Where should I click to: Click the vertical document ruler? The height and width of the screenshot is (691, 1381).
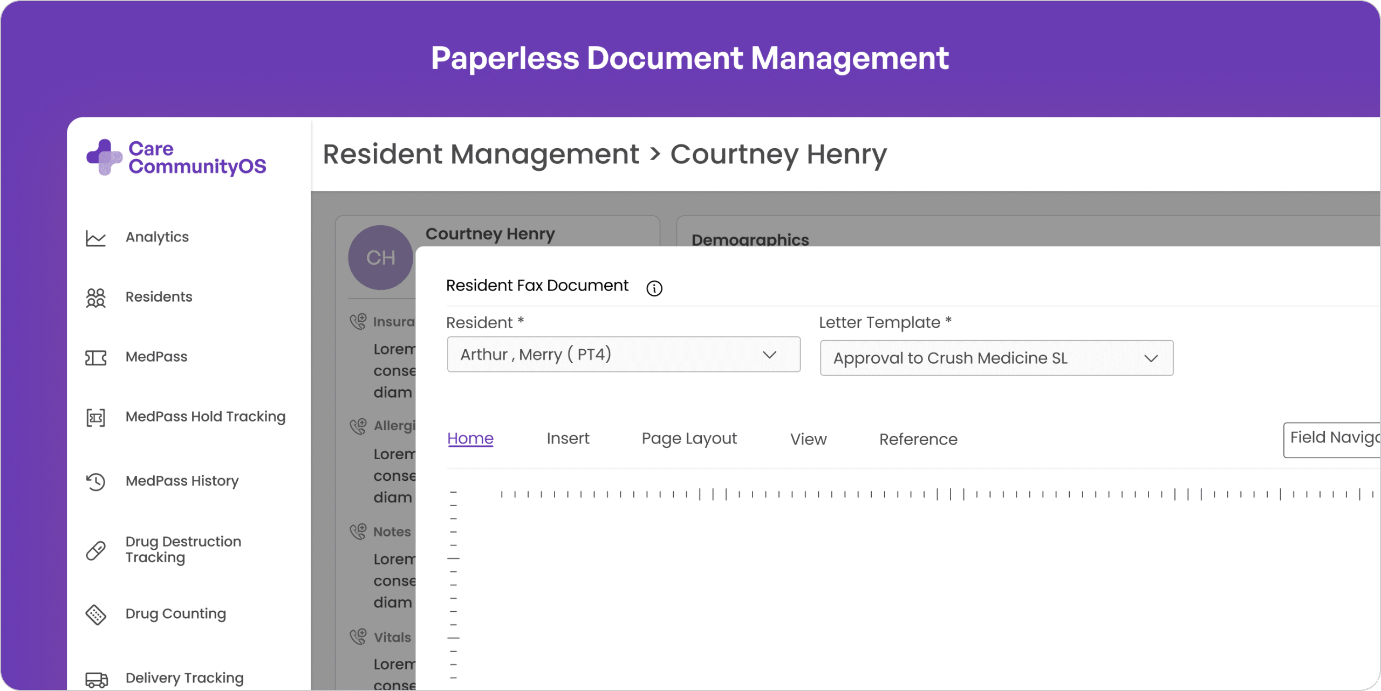[453, 585]
